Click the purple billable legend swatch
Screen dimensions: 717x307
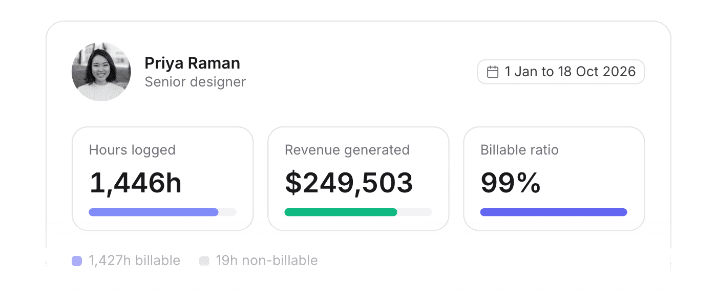pyautogui.click(x=77, y=261)
